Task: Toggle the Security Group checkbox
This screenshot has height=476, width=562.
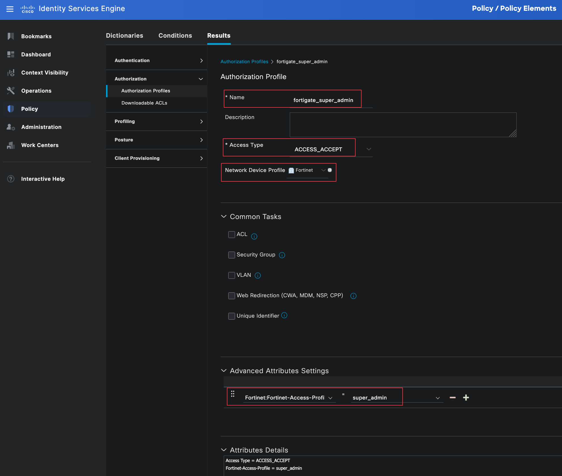Action: (231, 255)
